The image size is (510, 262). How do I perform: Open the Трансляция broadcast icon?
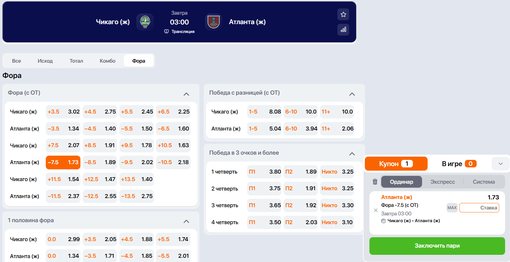[166, 31]
